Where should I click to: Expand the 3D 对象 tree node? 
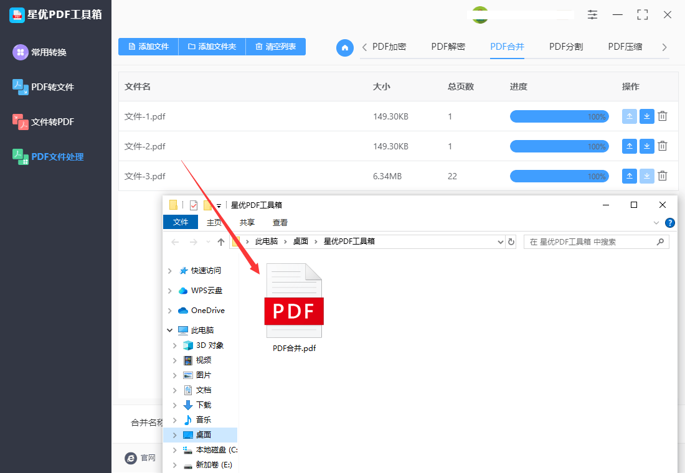pos(175,345)
